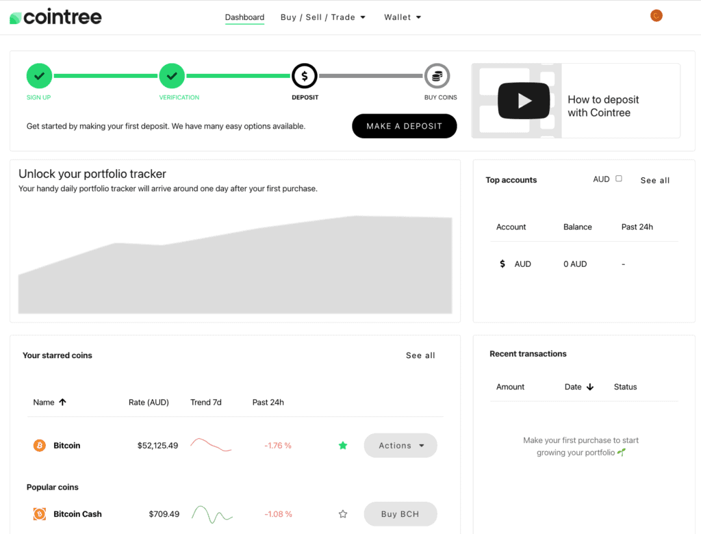Click the Bitcoin Cash coin icon
The width and height of the screenshot is (701, 534).
coord(39,514)
